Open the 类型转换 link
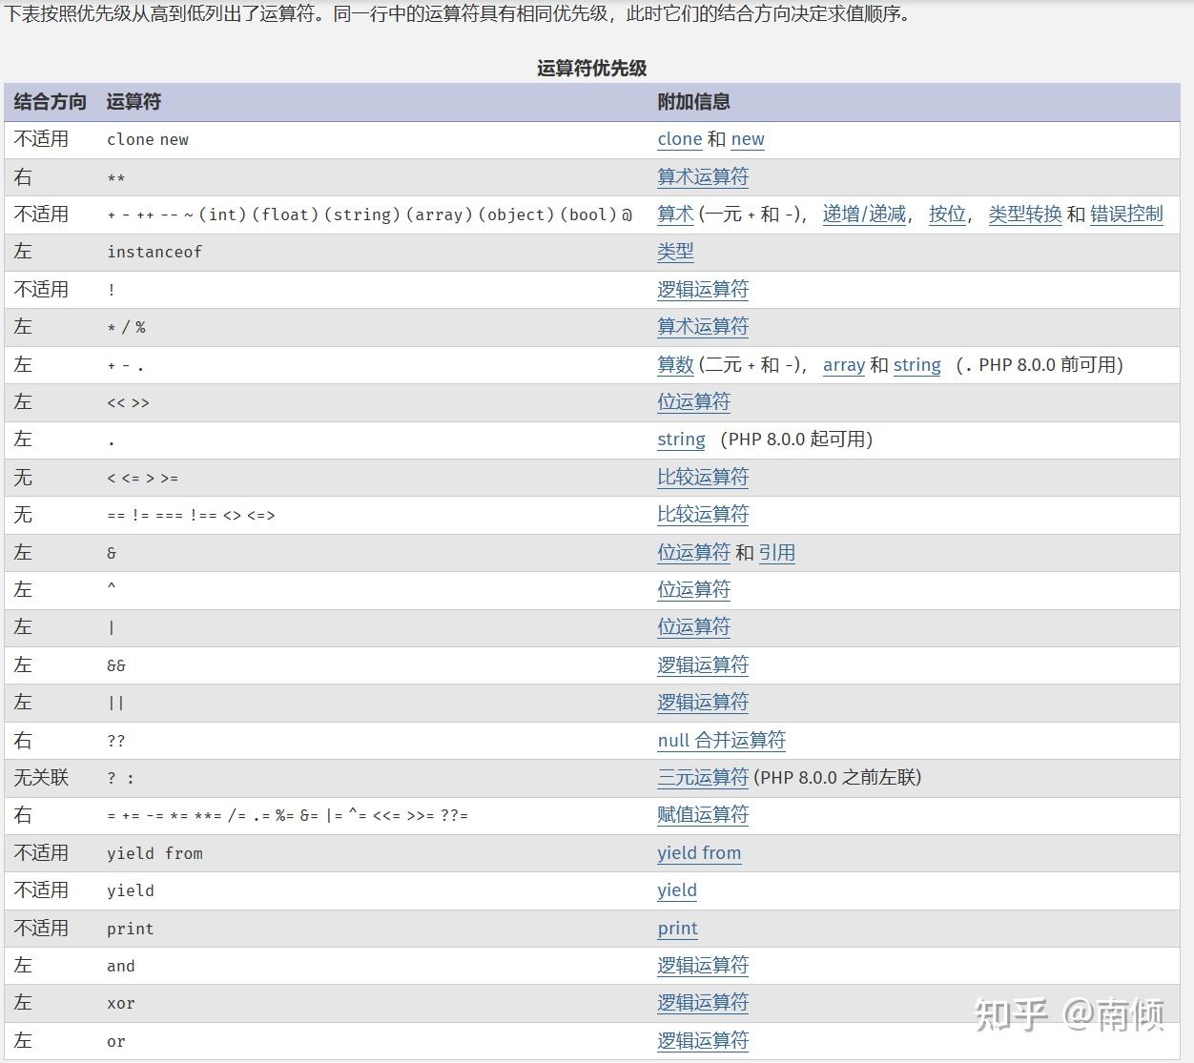The width and height of the screenshot is (1194, 1063). (1025, 215)
